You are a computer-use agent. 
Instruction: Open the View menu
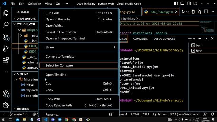(x=48, y=4)
